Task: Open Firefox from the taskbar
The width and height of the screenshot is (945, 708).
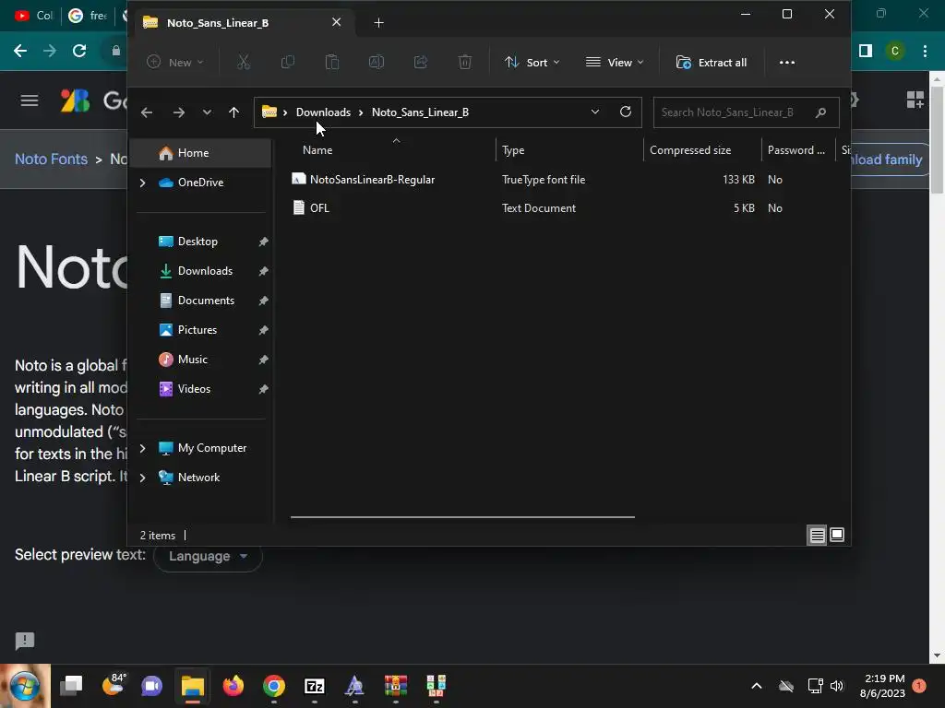Action: point(233,686)
